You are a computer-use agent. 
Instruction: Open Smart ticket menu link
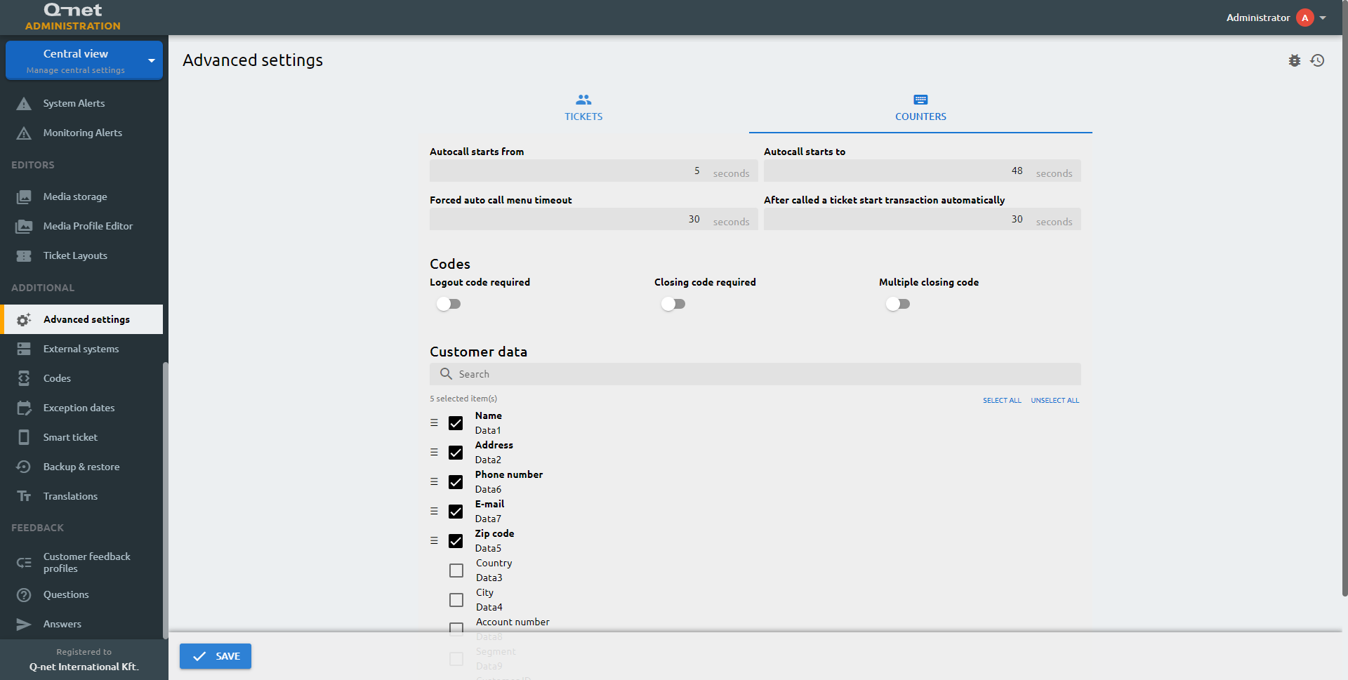click(x=83, y=437)
